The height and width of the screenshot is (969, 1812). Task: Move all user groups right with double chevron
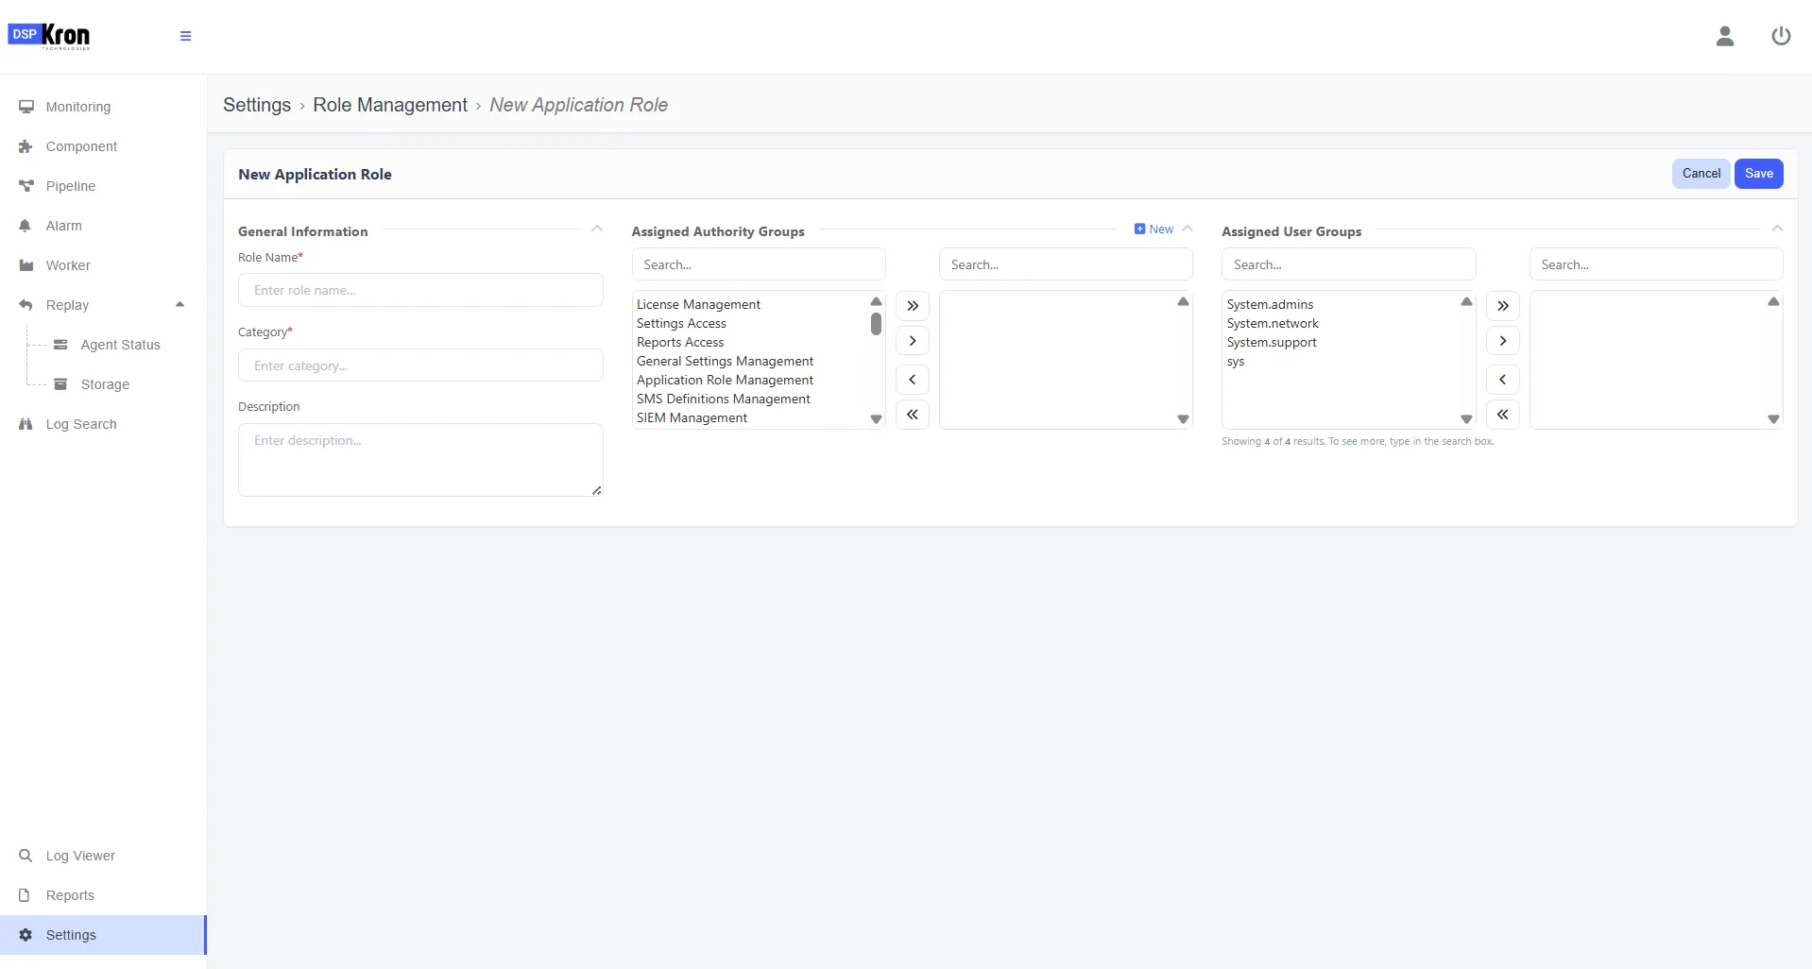click(1503, 306)
